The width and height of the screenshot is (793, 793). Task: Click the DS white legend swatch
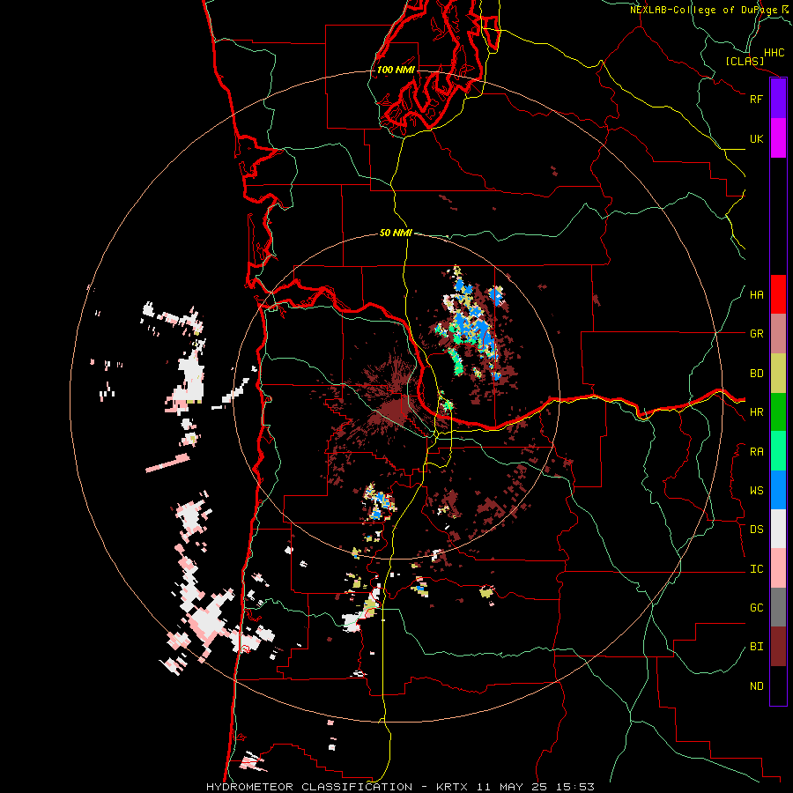tap(778, 529)
